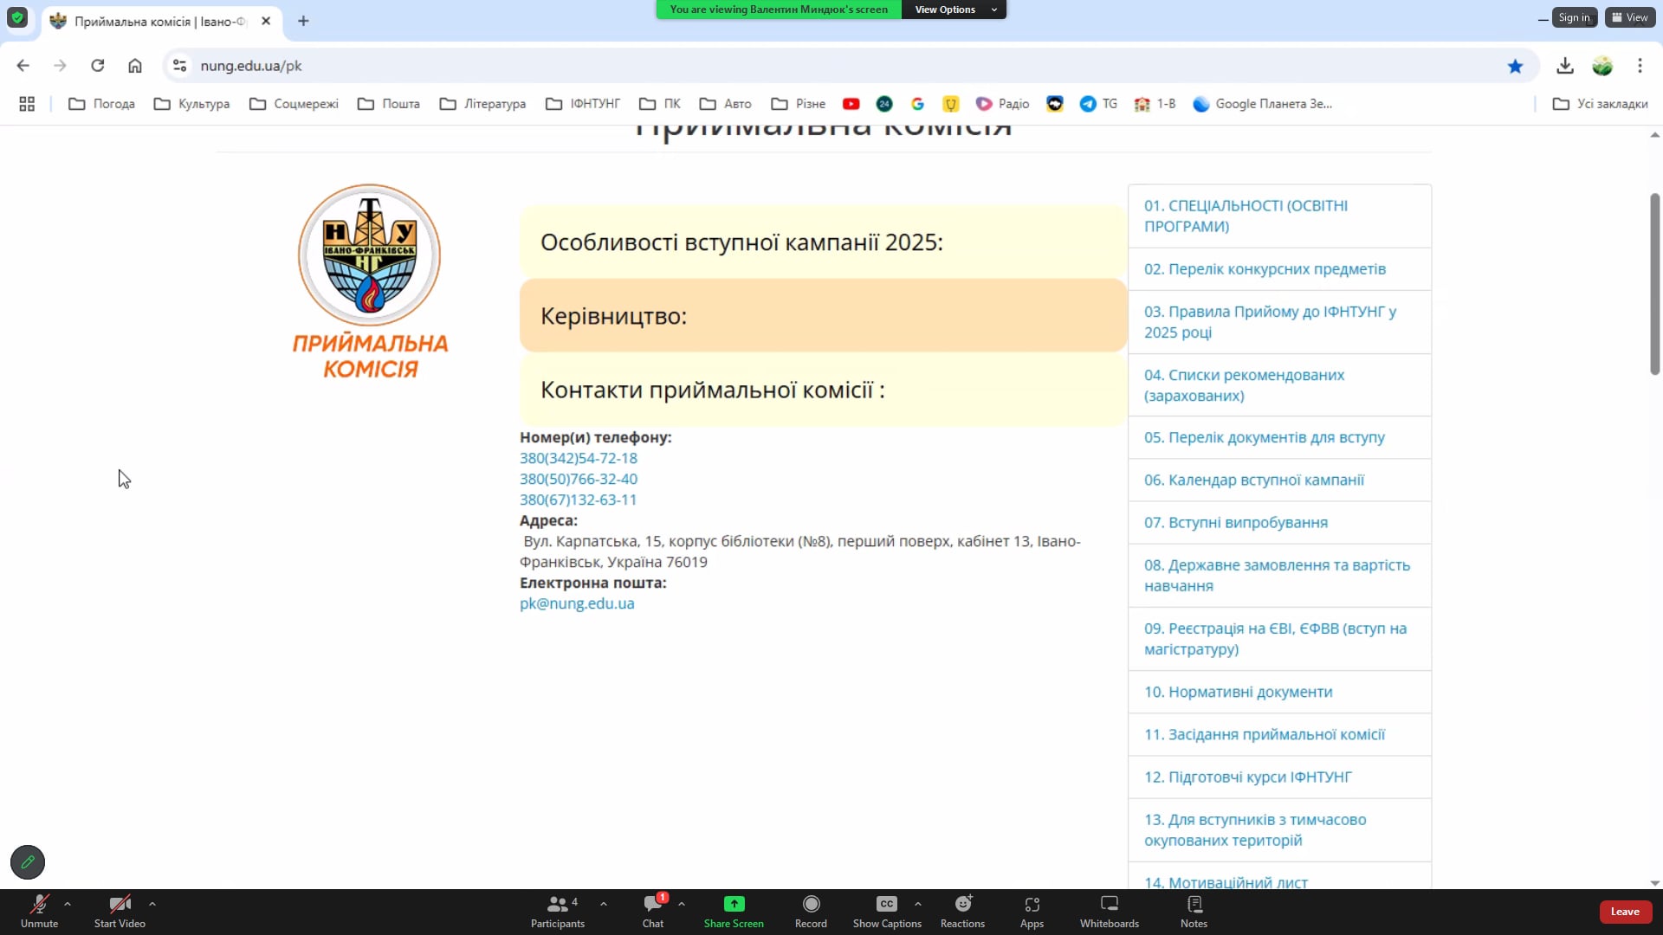Expand Chat options caret
This screenshot has width=1663, height=935.
tap(682, 904)
